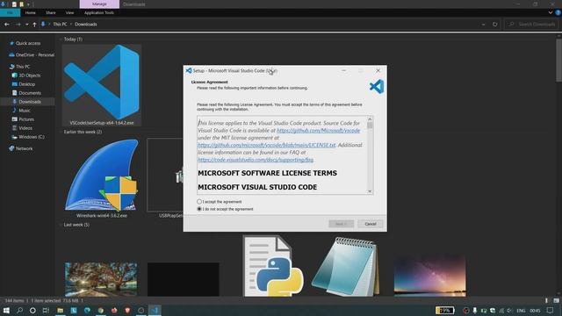Open the LICENSE.txt GitHub link
The image size is (562, 316).
click(267, 145)
